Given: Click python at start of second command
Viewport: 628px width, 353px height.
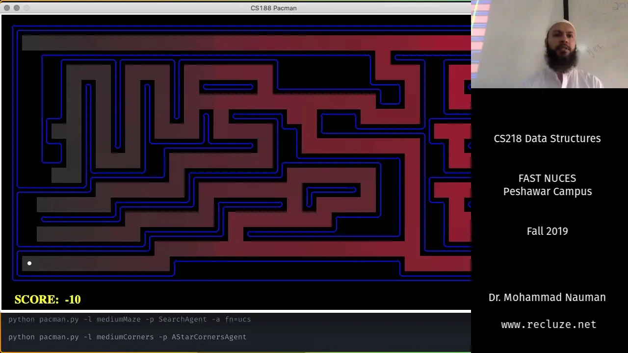Looking at the screenshot, I should click(22, 337).
